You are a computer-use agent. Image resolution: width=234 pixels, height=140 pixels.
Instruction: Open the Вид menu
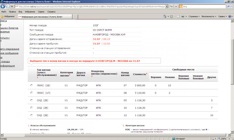pos(20,12)
